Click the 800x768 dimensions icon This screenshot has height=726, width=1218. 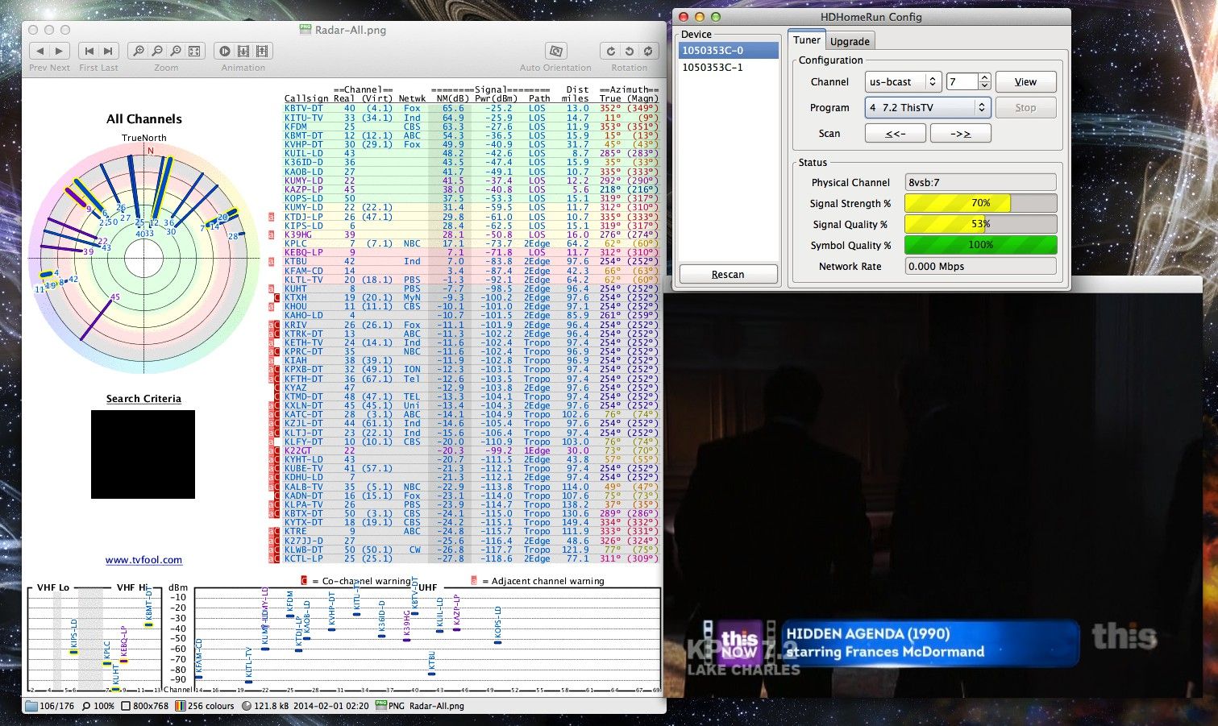pyautogui.click(x=126, y=706)
